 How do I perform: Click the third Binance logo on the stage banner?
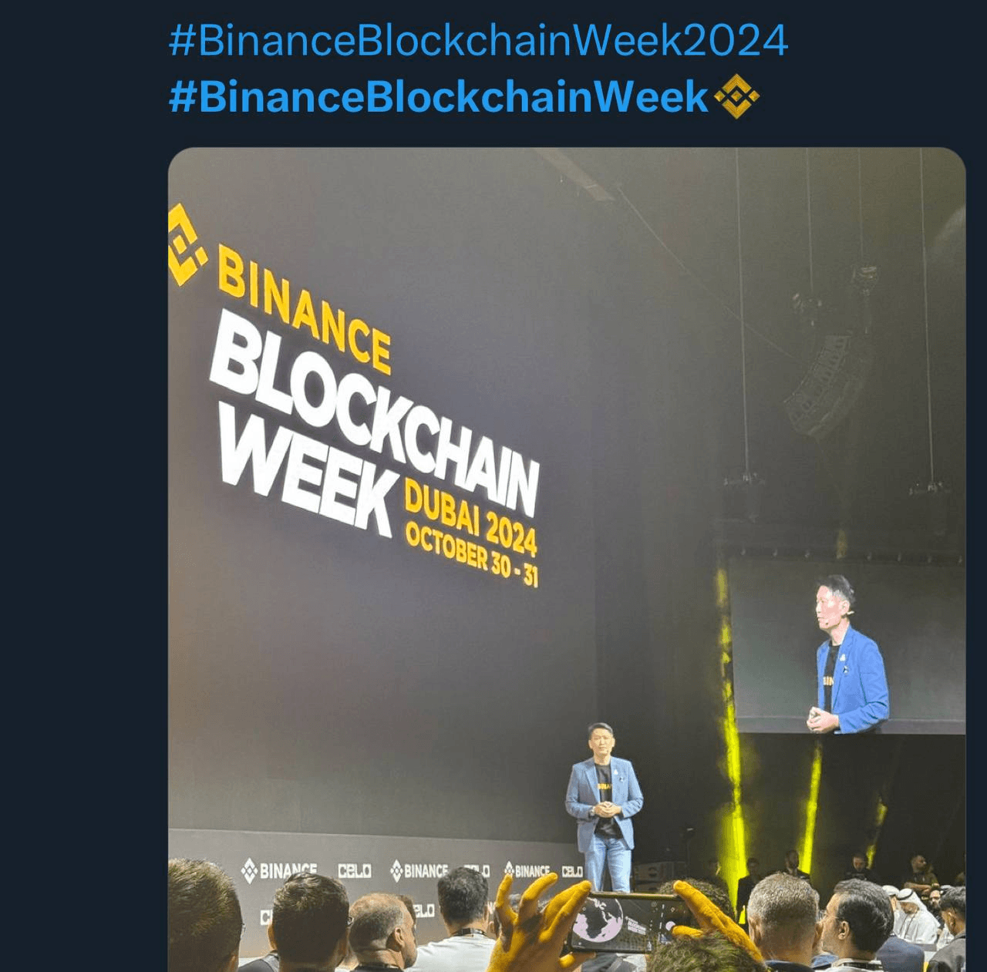527,870
